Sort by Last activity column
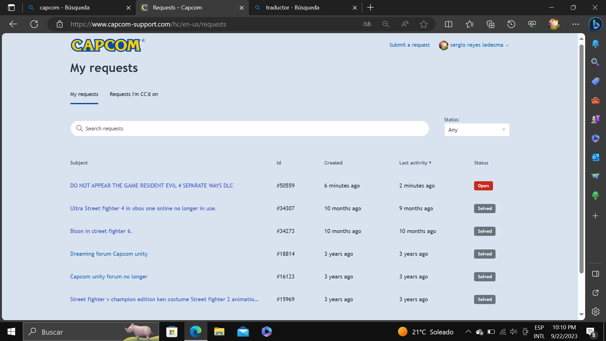Screen dimensions: 606x341 [415, 163]
